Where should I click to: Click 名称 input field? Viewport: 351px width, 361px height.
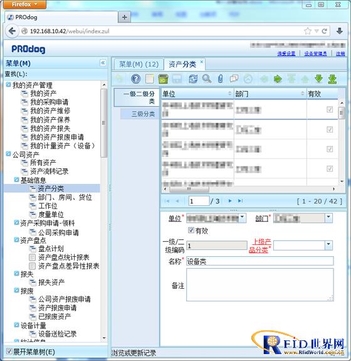[259, 261]
